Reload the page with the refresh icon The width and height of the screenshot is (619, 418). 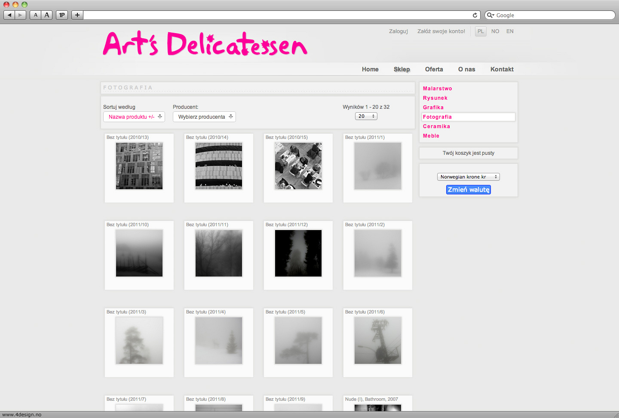pyautogui.click(x=475, y=15)
